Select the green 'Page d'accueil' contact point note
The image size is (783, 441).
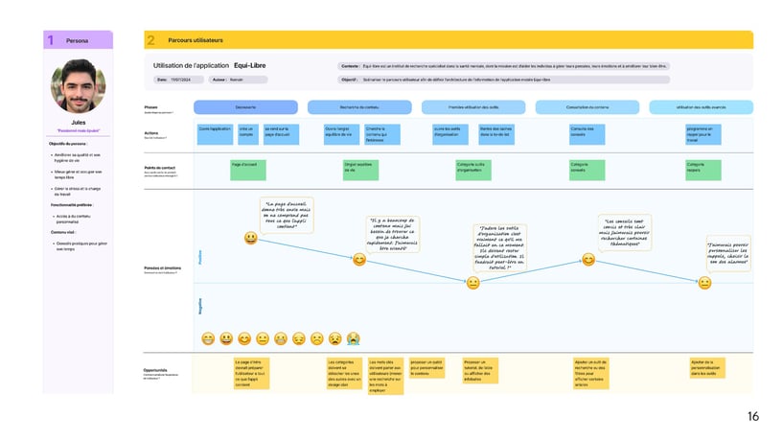[x=245, y=169]
